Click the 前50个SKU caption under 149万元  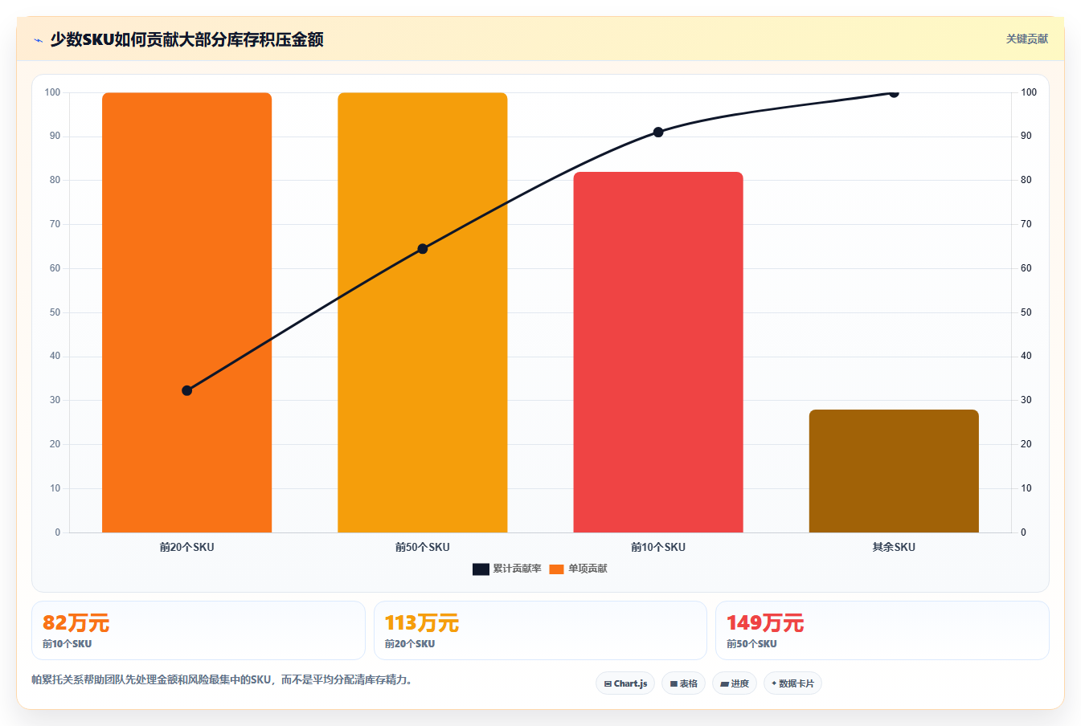point(751,644)
